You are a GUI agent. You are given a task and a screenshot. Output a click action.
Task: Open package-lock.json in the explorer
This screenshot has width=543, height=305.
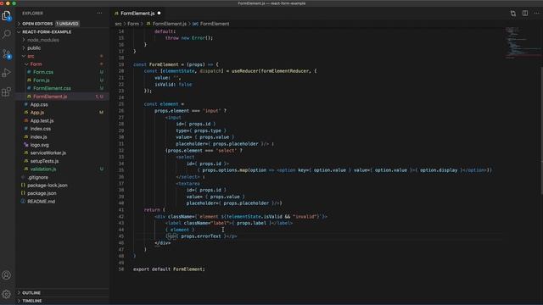(x=48, y=186)
